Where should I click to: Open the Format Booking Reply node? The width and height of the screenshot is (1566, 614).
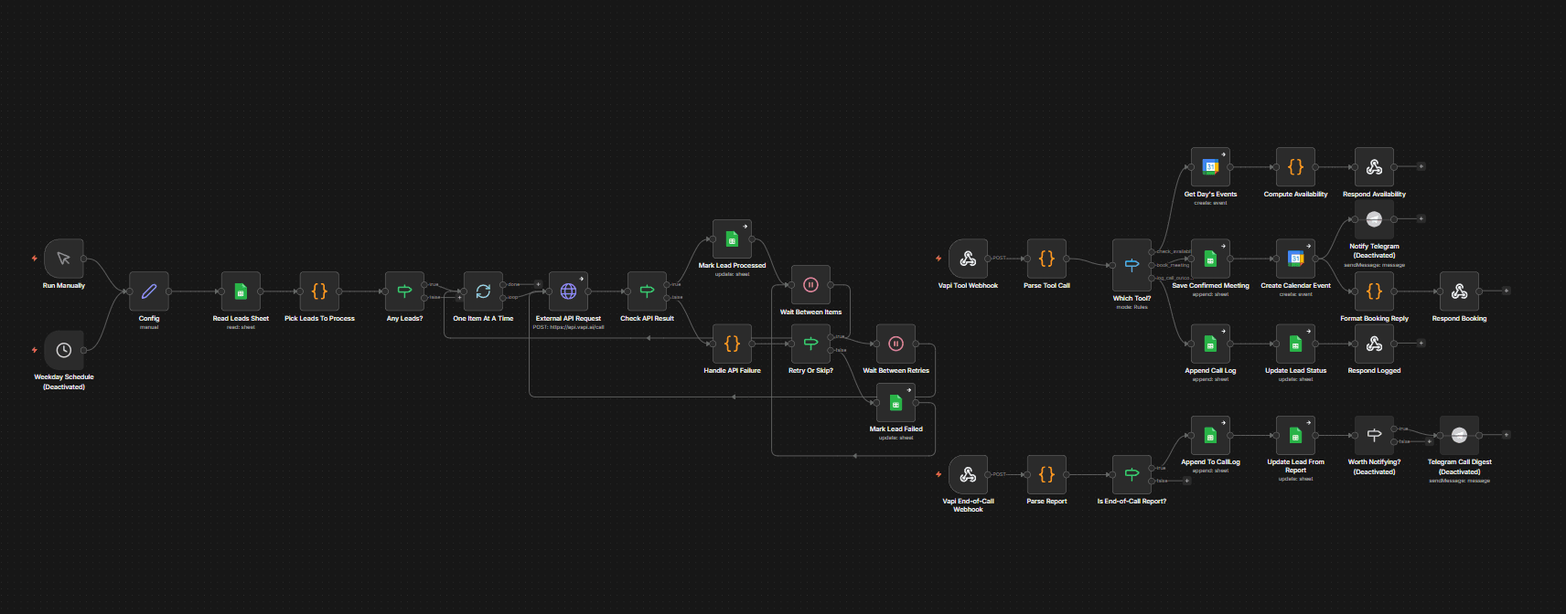coord(1374,291)
